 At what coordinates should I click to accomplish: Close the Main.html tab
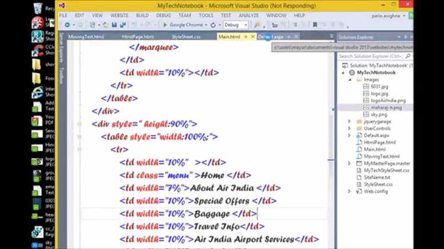pos(253,37)
